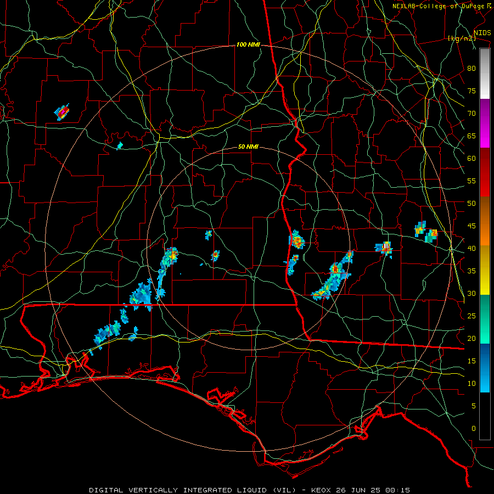
Task: Click the [kg/m2] units label
Action: click(462, 38)
